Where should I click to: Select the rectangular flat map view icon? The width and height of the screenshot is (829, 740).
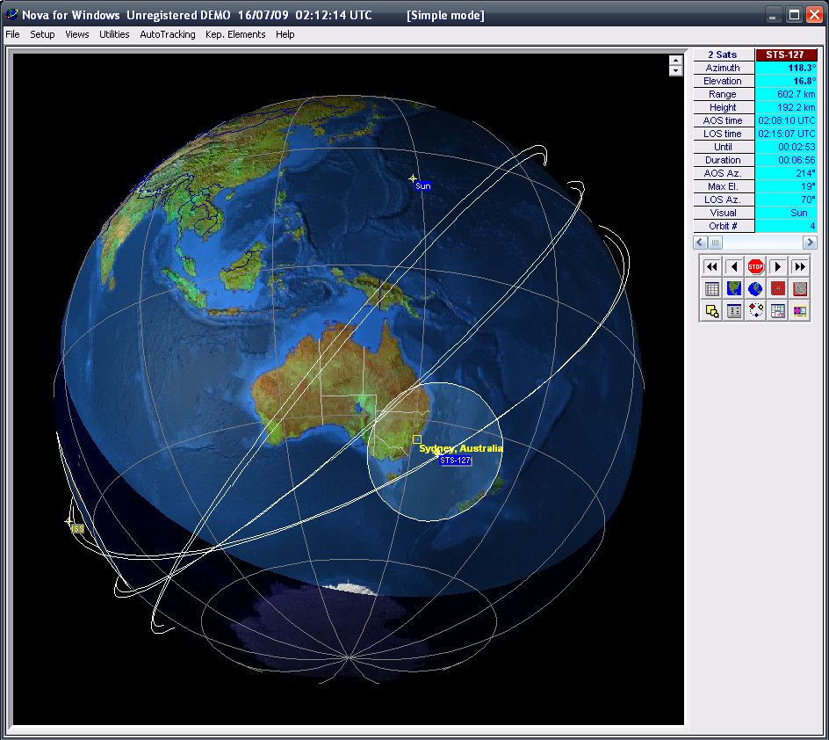(734, 289)
